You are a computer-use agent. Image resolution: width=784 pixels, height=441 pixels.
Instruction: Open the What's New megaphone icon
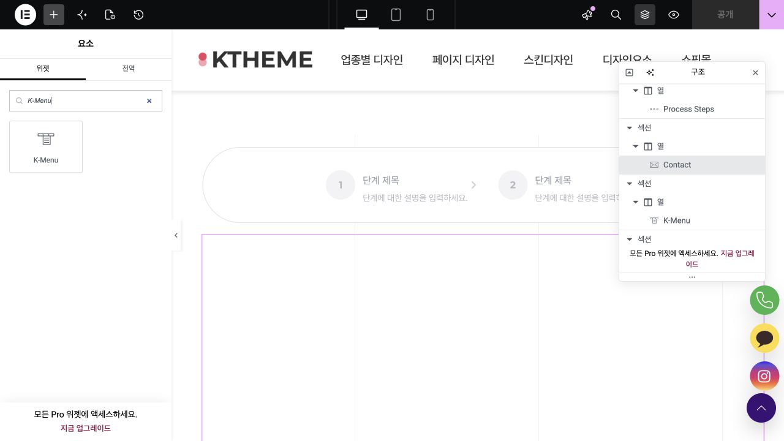coord(587,15)
